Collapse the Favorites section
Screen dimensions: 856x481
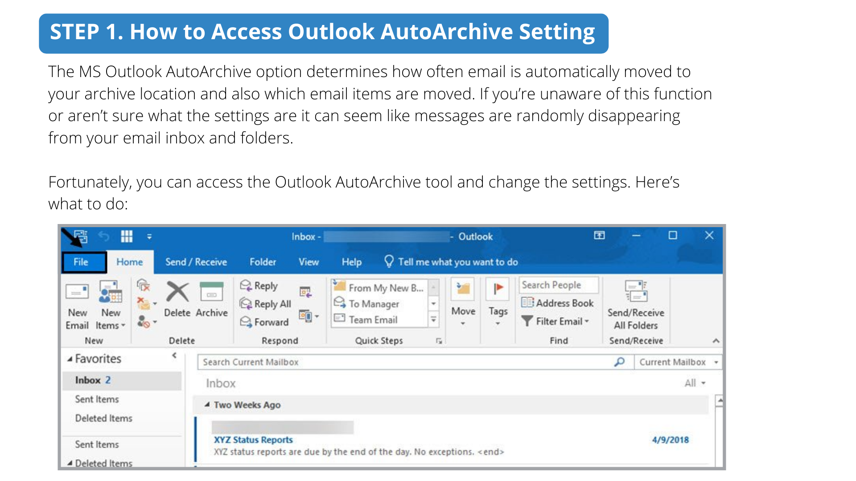click(70, 359)
